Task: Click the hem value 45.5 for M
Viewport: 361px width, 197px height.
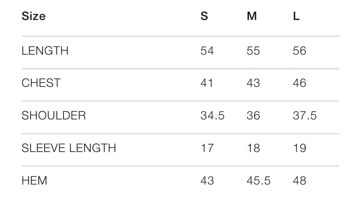Action: tap(258, 180)
